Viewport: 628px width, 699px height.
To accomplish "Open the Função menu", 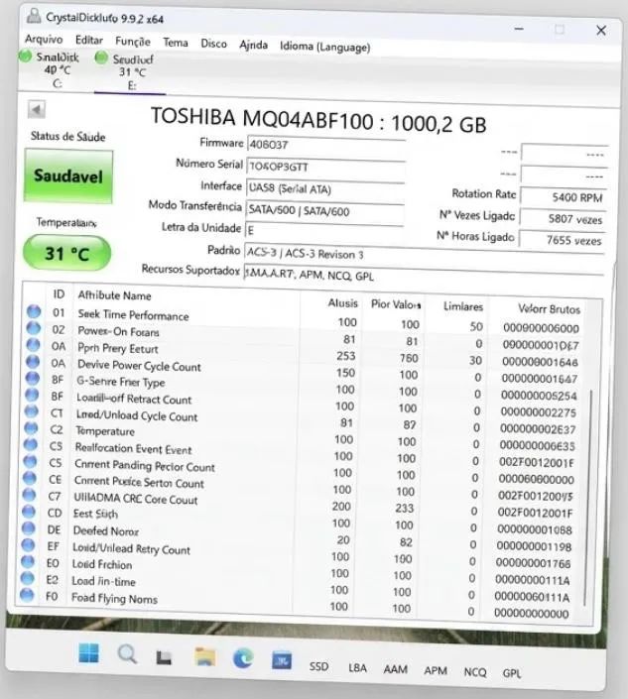I will pos(133,42).
